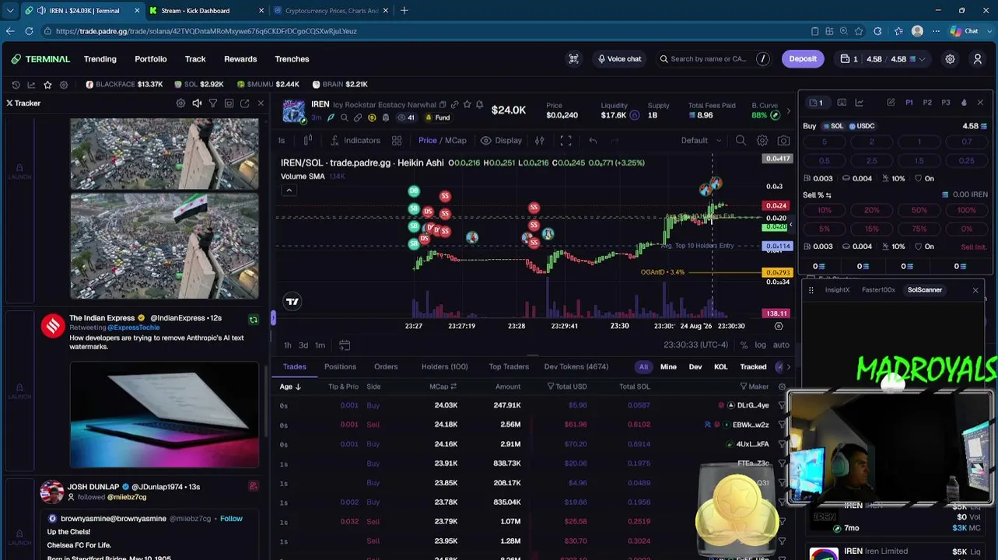Buy 0.5 SOL quick amount
The width and height of the screenshot is (998, 560).
click(x=825, y=161)
